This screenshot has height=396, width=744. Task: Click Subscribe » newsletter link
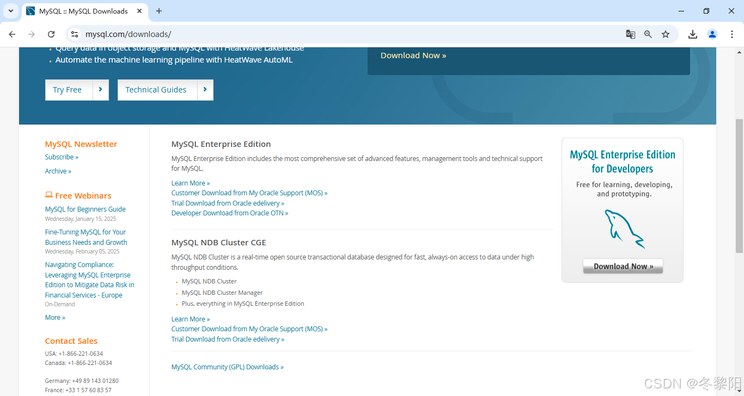62,157
